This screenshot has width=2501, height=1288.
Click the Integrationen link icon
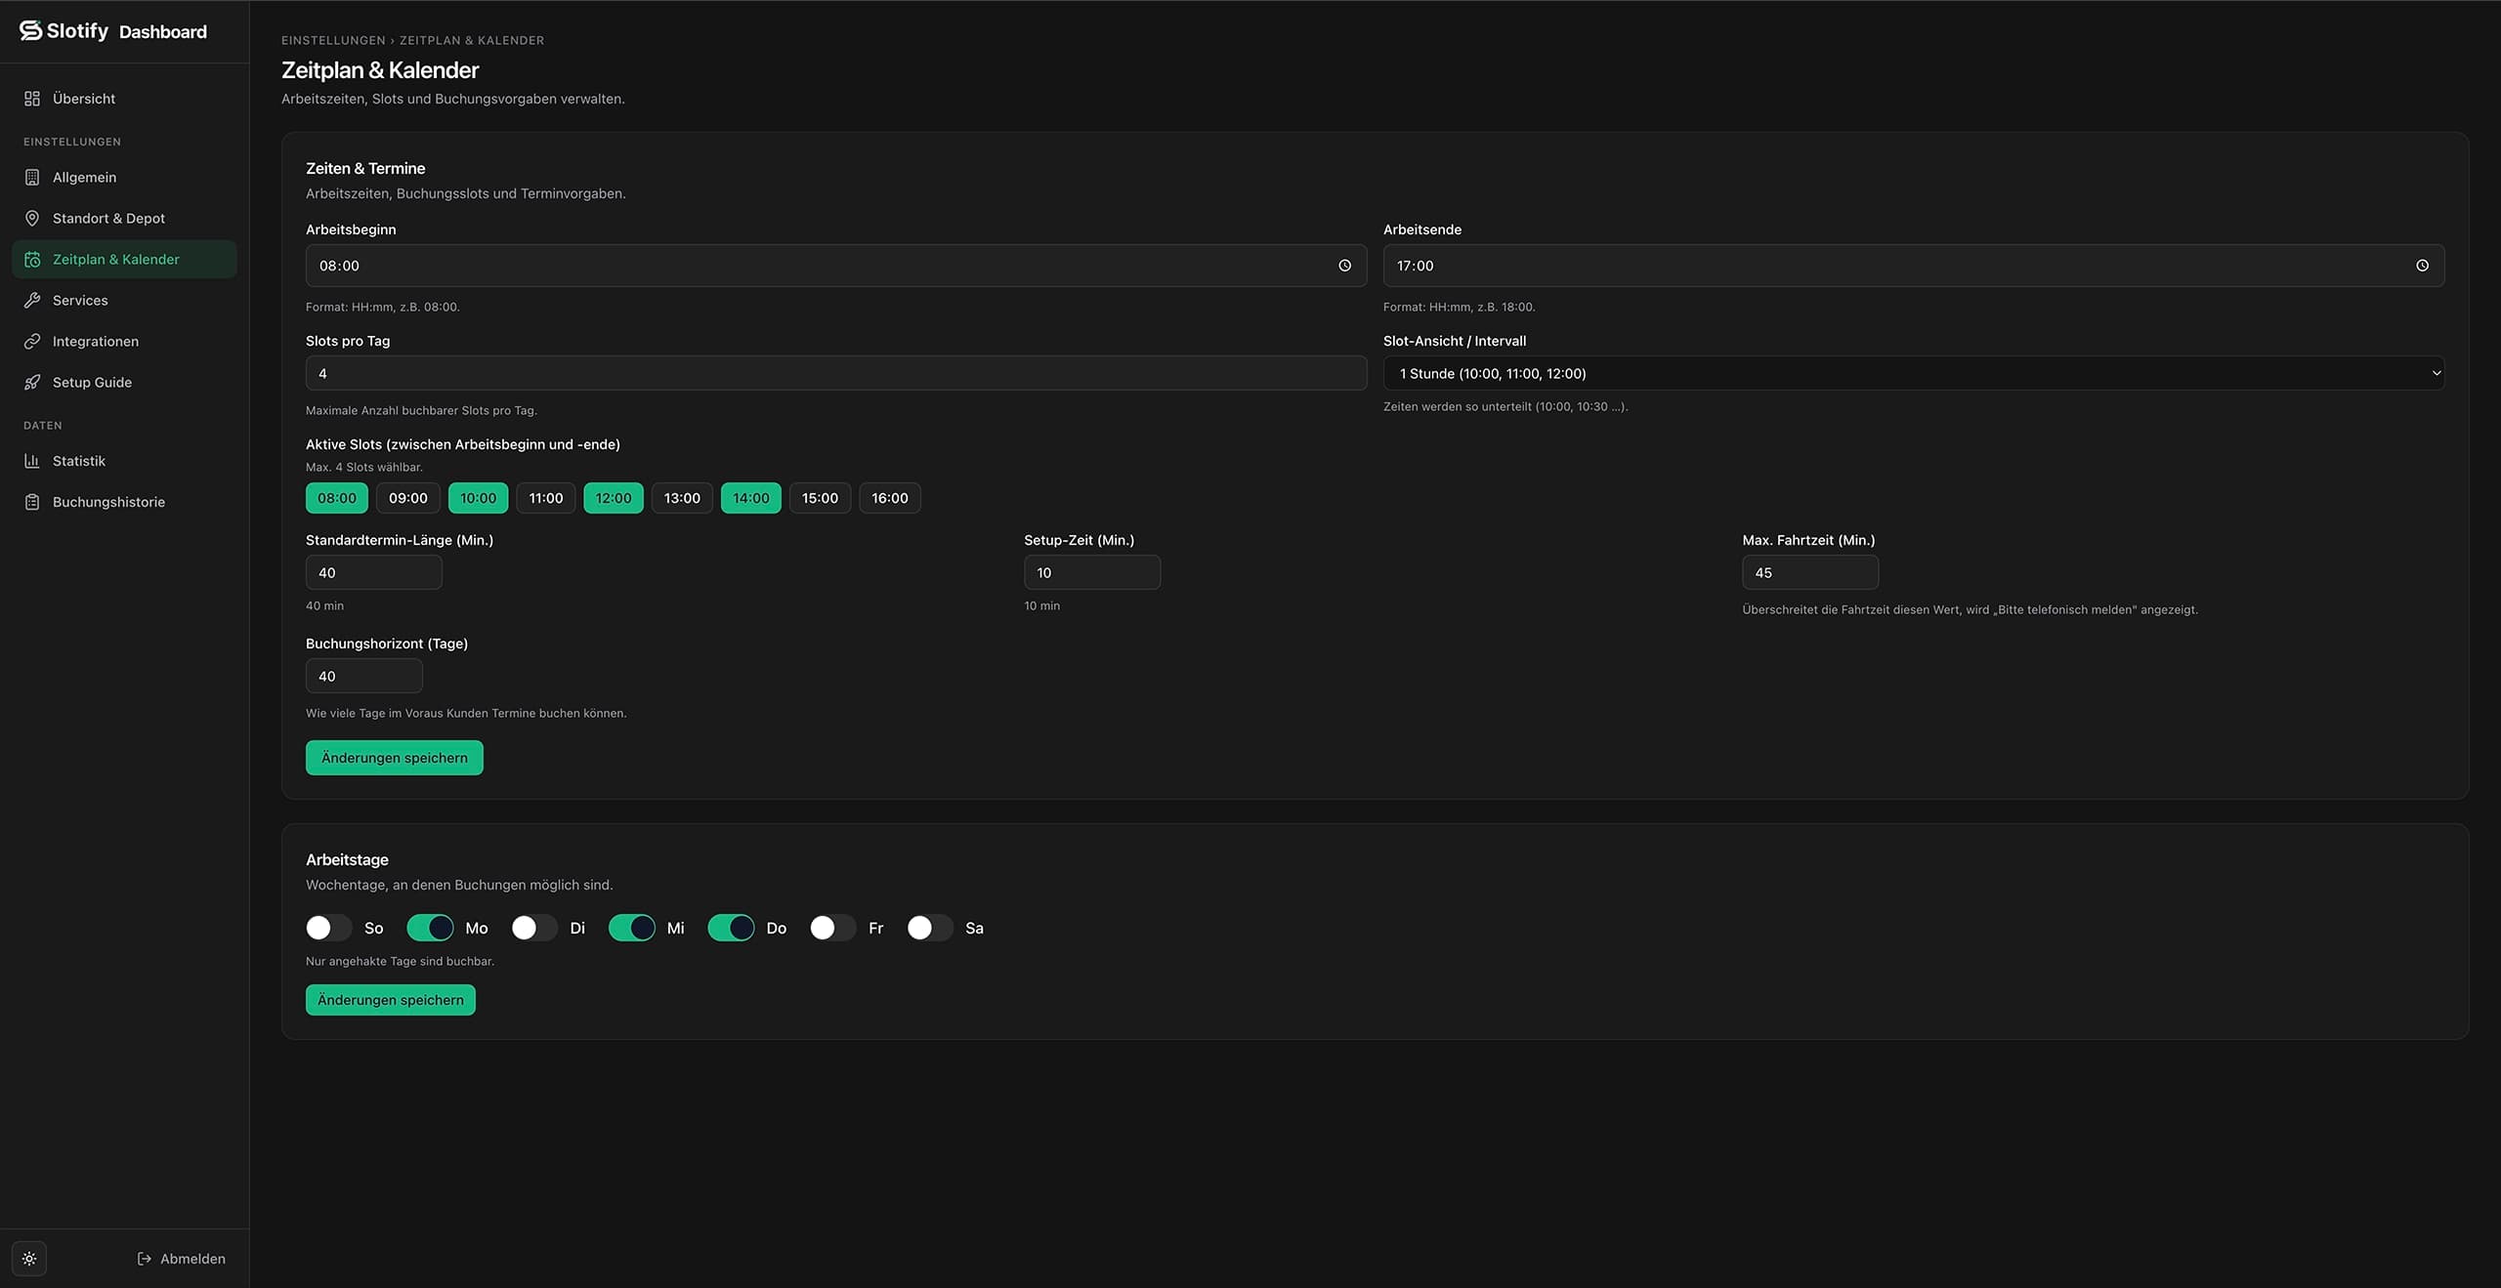pos(32,341)
